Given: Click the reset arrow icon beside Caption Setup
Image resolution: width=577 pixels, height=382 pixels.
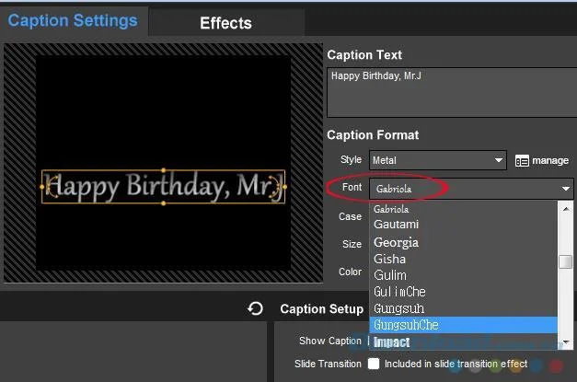Looking at the screenshot, I should click(x=255, y=308).
